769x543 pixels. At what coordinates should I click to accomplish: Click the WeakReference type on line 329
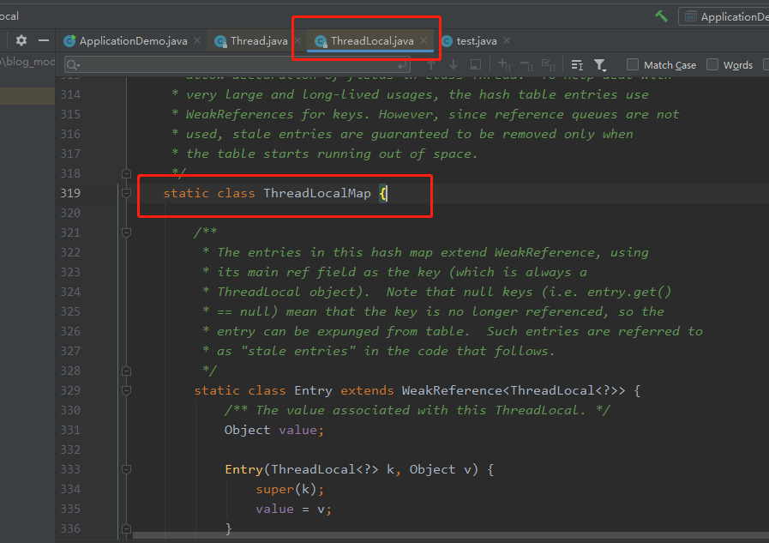pyautogui.click(x=452, y=390)
